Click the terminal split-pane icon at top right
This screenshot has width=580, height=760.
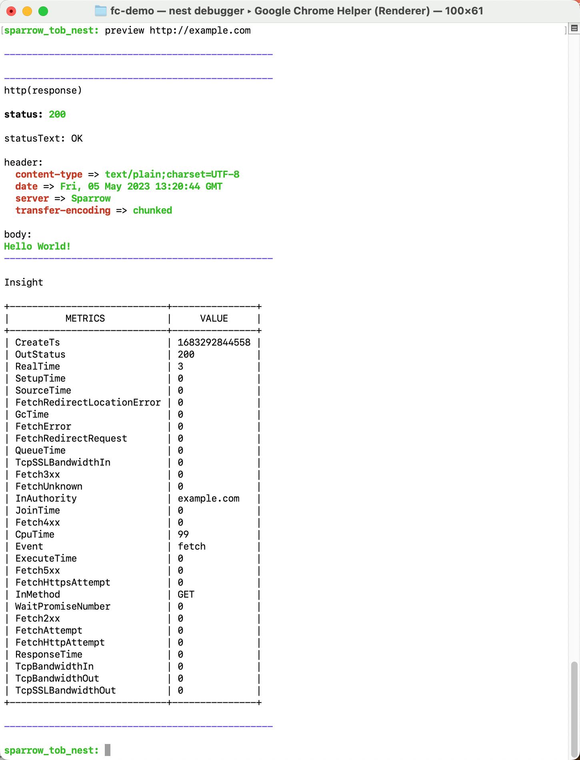[x=574, y=28]
